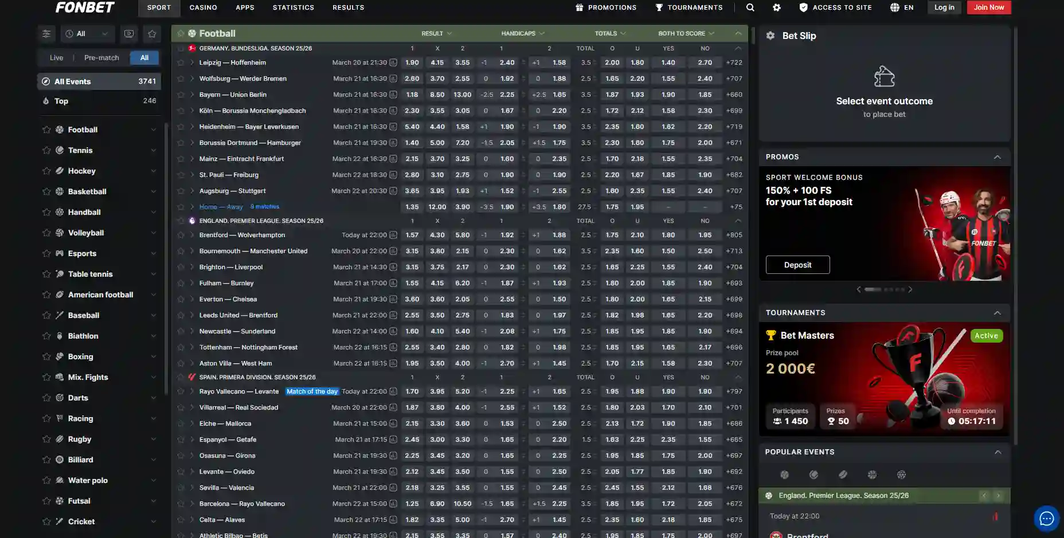Select last sport icon in Popular Events
Viewport: 1064px width, 538px height.
click(901, 474)
